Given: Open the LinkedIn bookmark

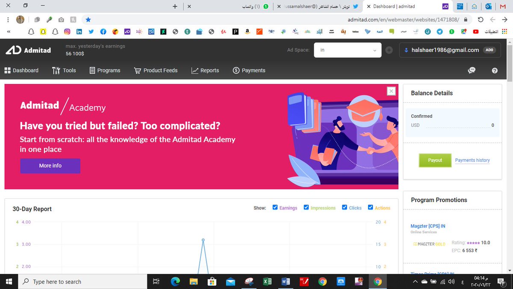Looking at the screenshot, I should coord(79,32).
